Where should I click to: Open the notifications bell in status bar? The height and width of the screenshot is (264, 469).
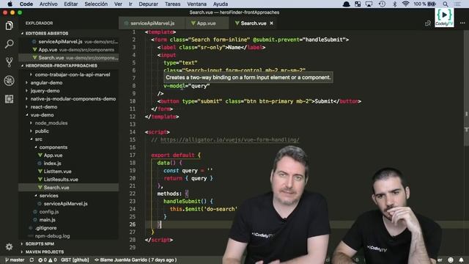coord(461,260)
